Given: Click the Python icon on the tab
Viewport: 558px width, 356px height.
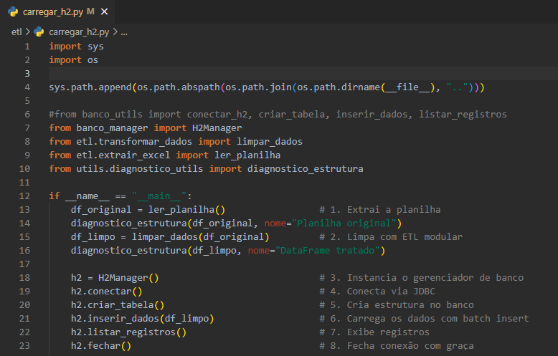Looking at the screenshot, I should click(13, 11).
